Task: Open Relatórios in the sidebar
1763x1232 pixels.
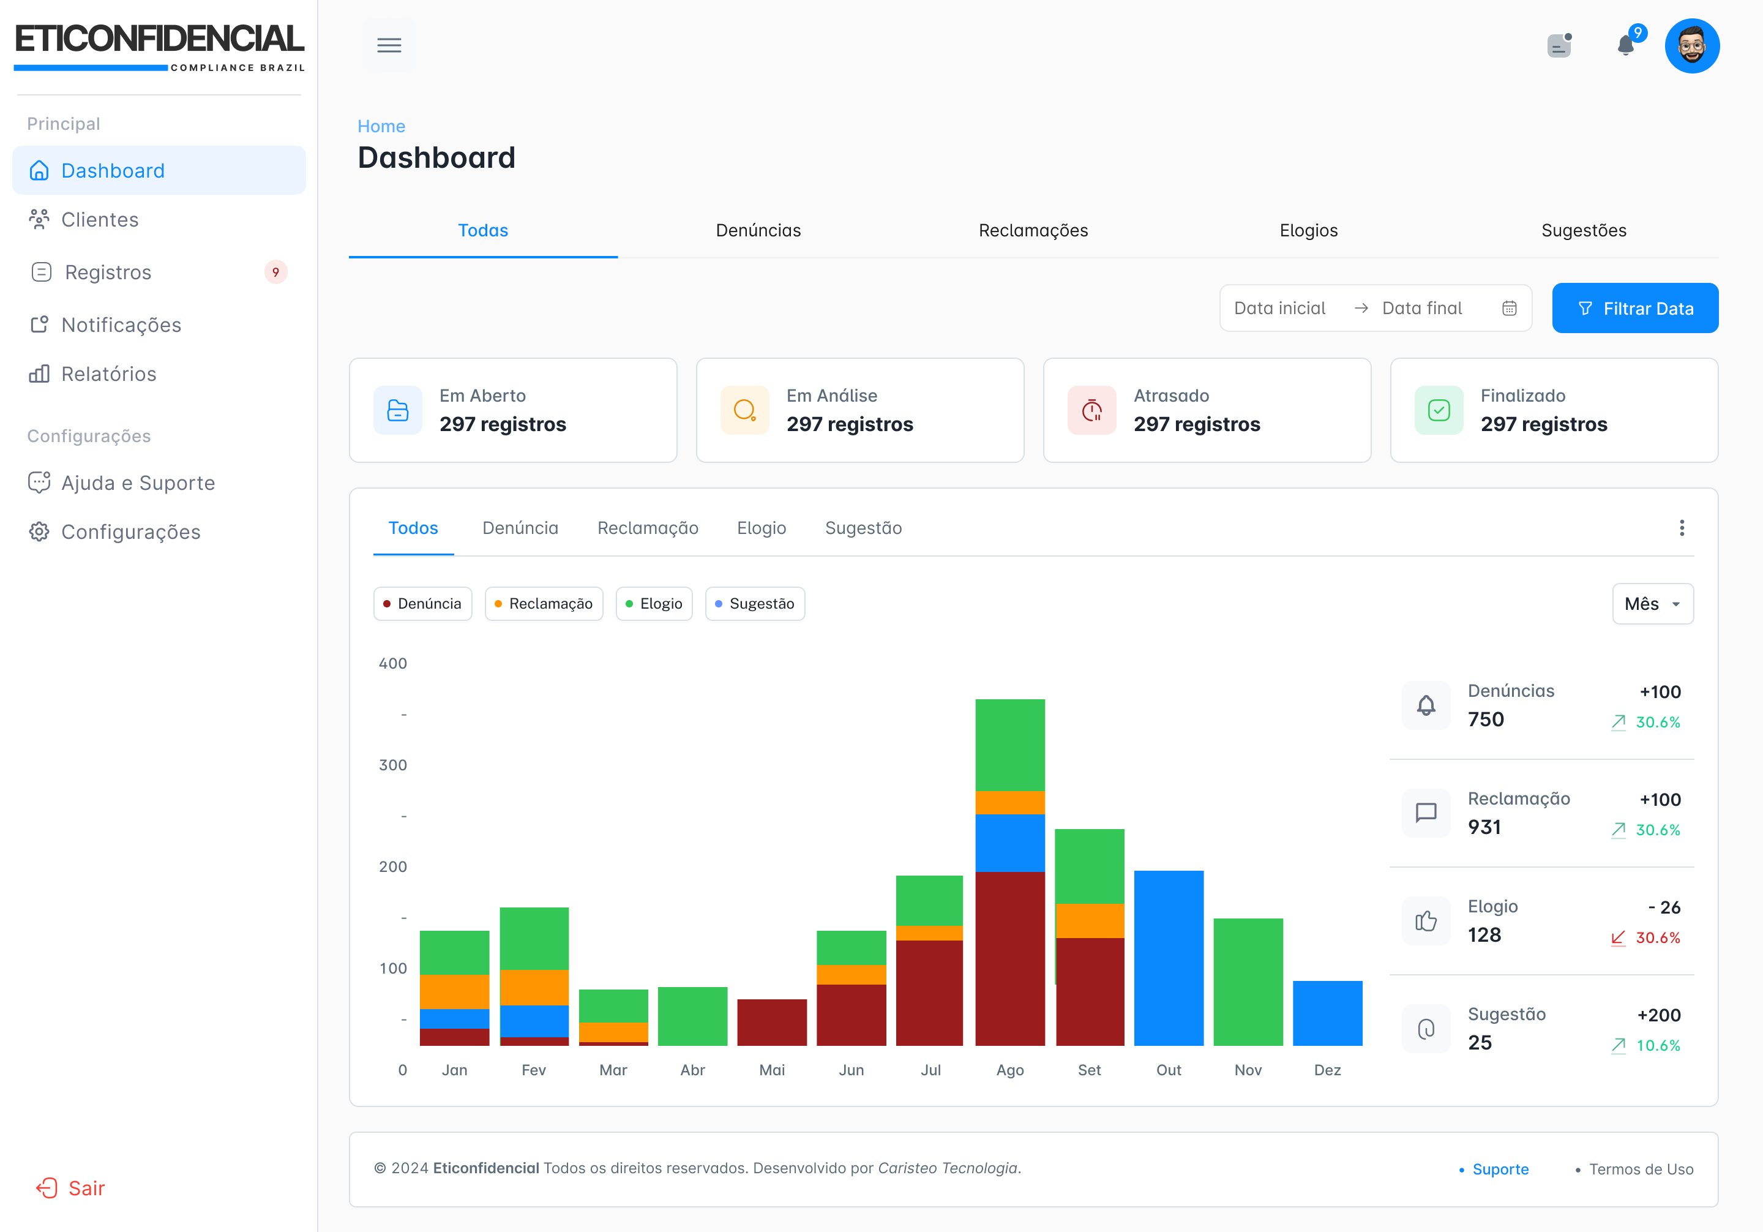Action: pyautogui.click(x=159, y=374)
